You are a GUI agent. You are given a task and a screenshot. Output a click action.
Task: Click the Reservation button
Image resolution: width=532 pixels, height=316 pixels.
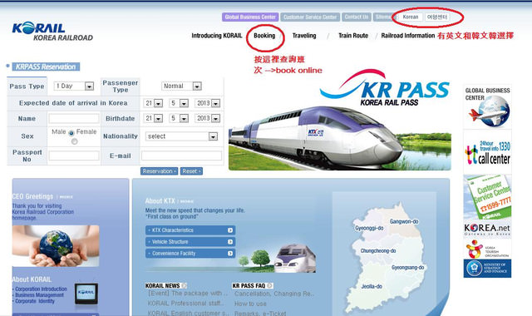pos(159,171)
